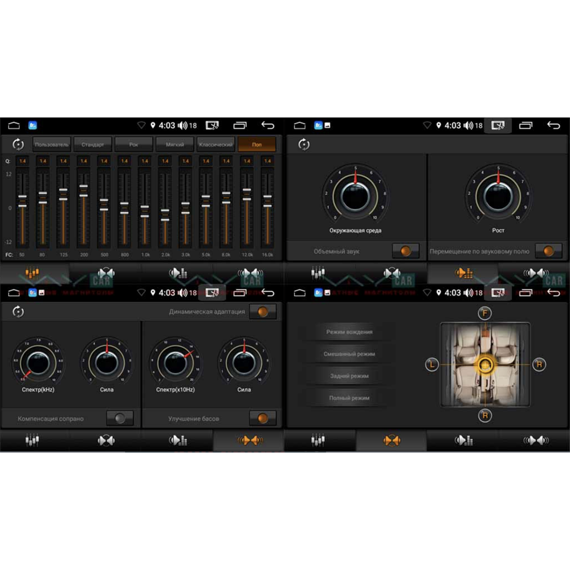Screen dimensions: 570x570
Task: Open the equalizer tab on the seat balance screen
Action: click(317, 441)
